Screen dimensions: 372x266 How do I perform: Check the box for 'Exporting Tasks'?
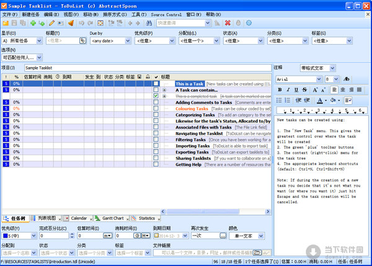156,152
